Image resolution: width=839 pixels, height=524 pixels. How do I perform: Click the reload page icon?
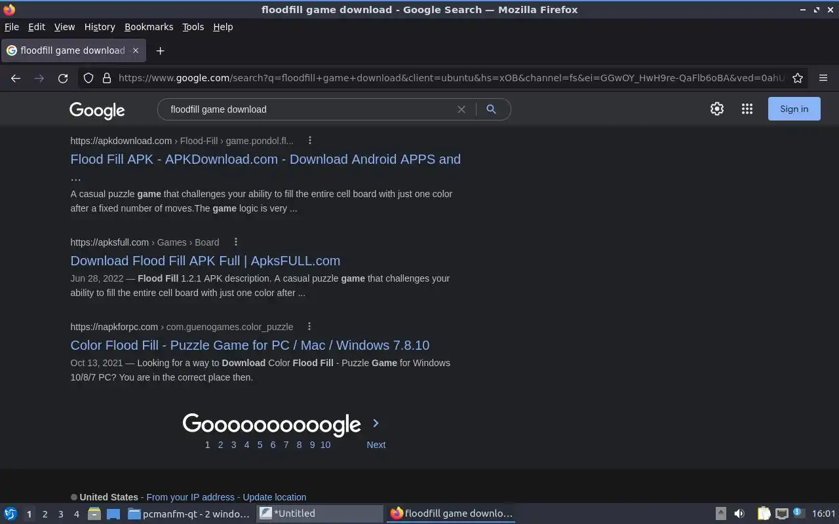63,78
